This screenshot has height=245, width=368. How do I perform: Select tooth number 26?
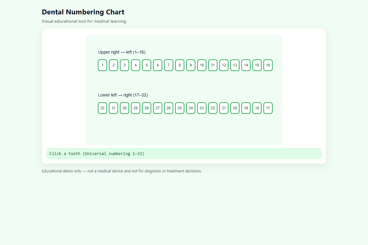[169, 108]
